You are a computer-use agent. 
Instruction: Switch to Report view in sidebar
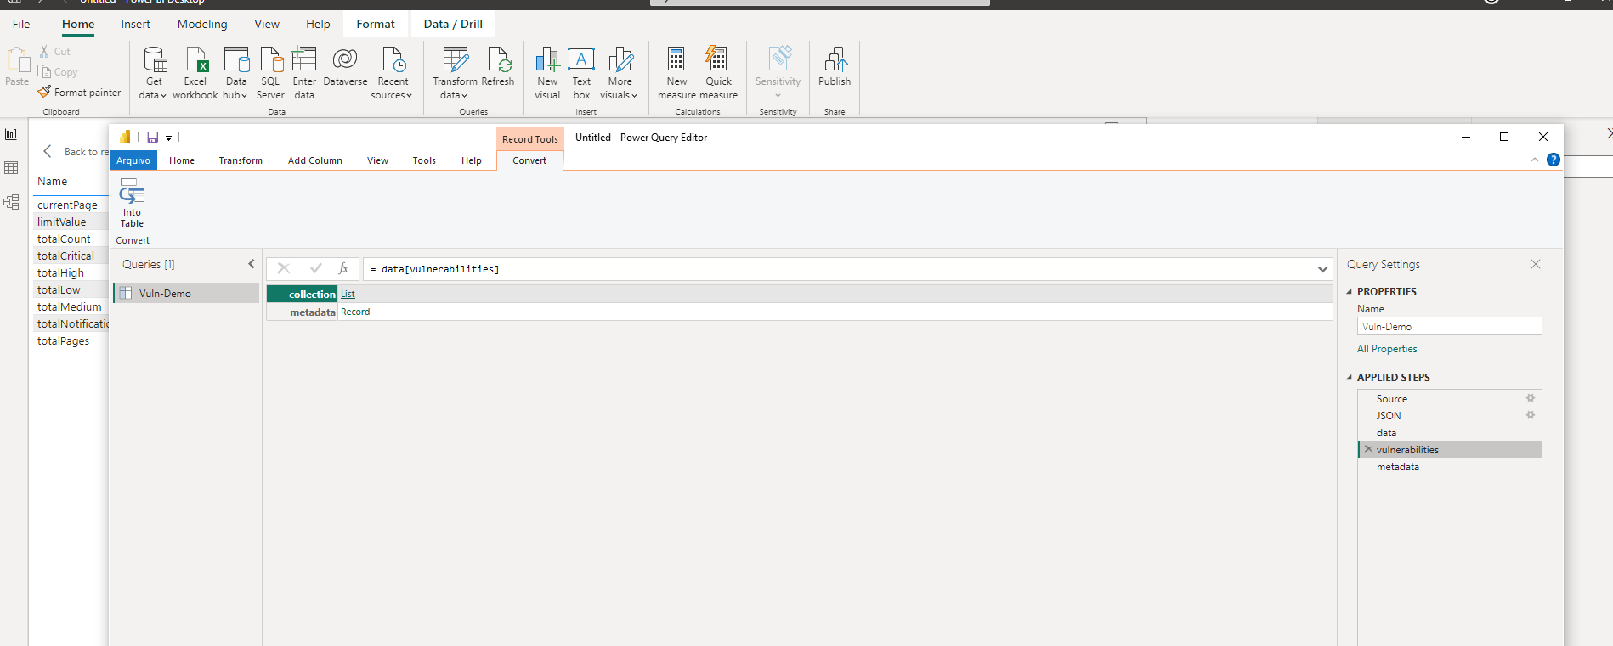[11, 134]
